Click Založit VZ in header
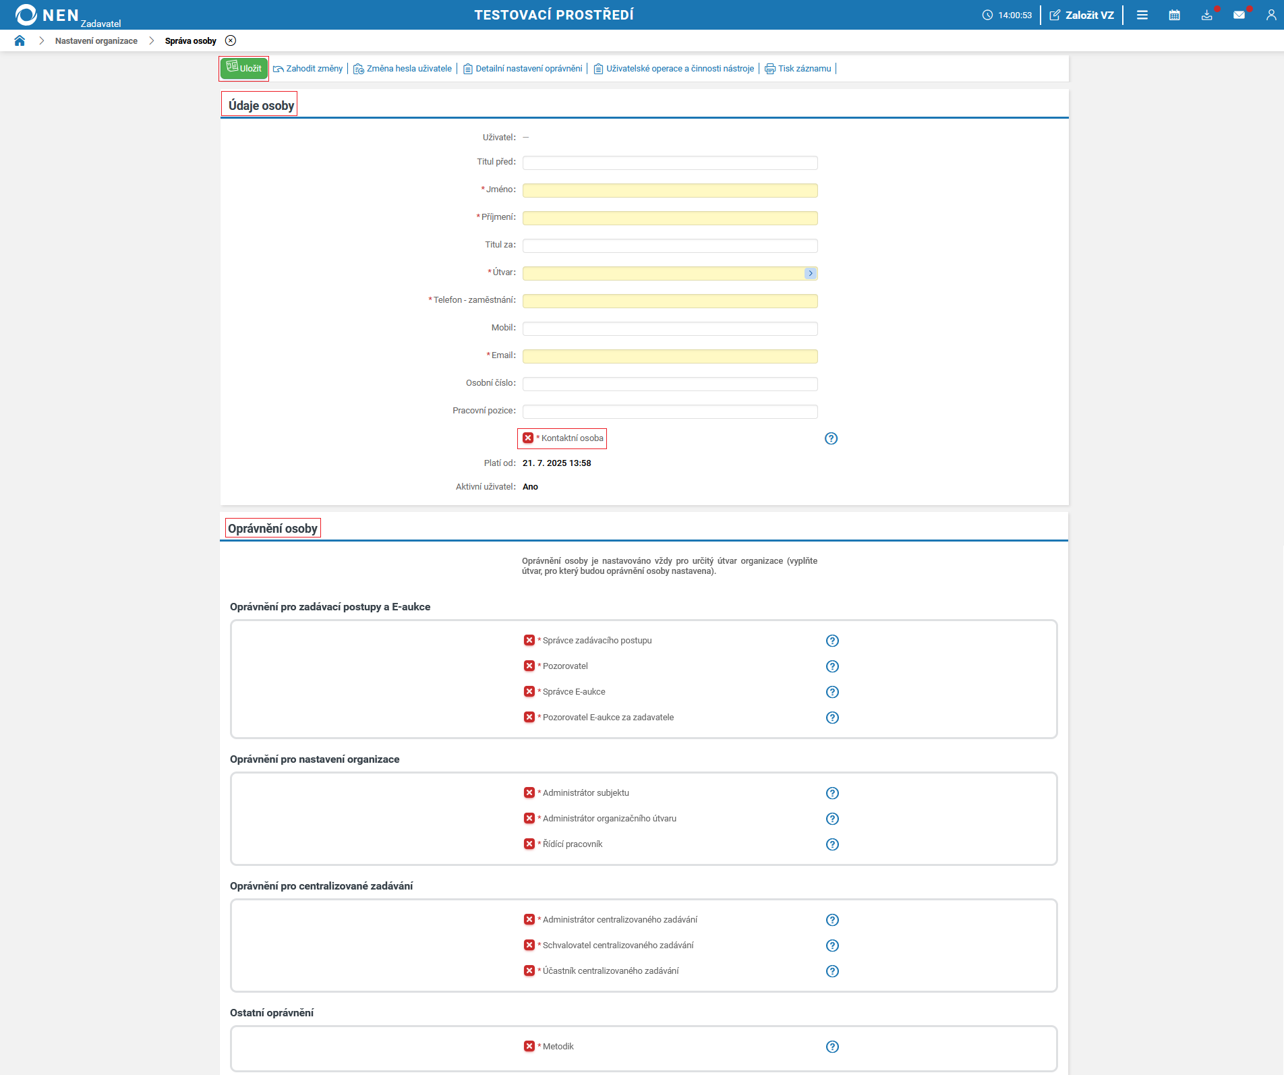1284x1075 pixels. [x=1082, y=15]
